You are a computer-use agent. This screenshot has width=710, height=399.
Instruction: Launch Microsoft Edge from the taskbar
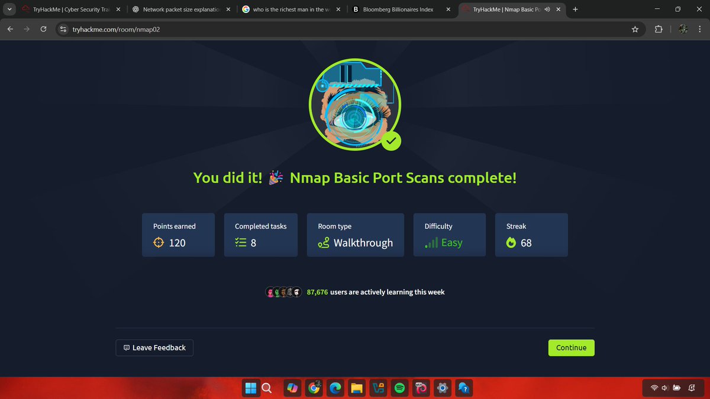(x=335, y=388)
